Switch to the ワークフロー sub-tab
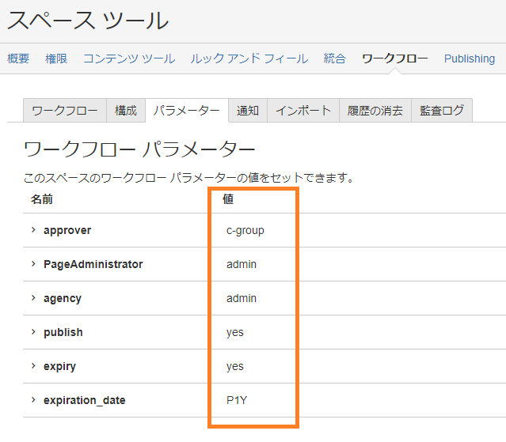 pyautogui.click(x=65, y=111)
